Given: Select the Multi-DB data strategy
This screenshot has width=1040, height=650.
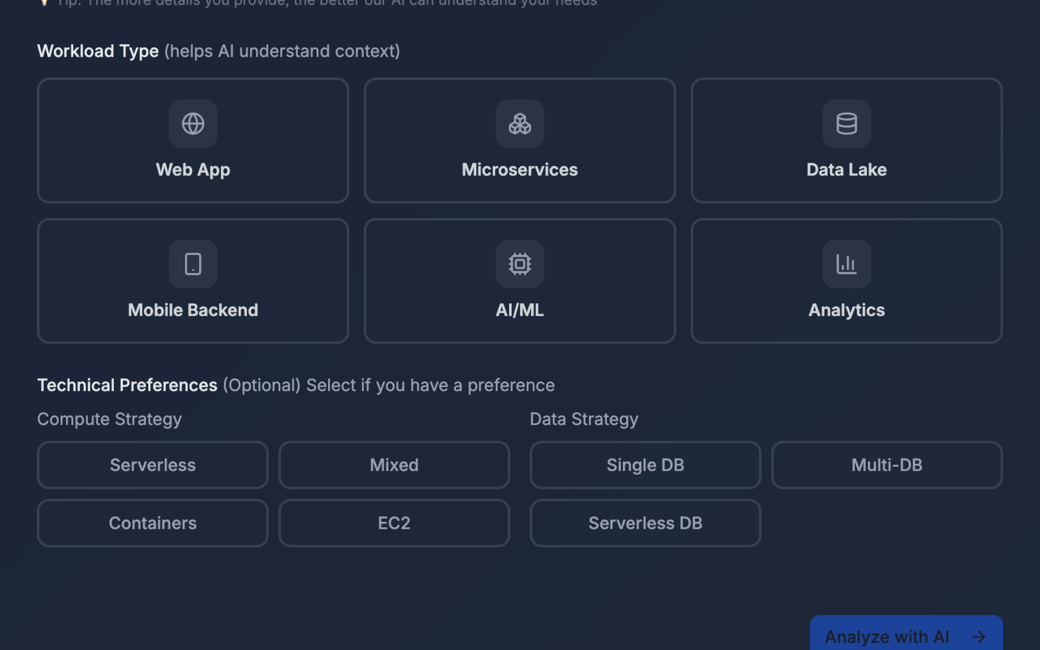Looking at the screenshot, I should tap(887, 465).
